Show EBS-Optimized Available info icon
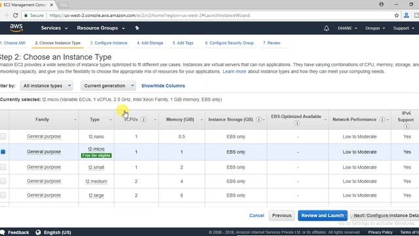This screenshot has height=236, width=419. click(x=297, y=123)
